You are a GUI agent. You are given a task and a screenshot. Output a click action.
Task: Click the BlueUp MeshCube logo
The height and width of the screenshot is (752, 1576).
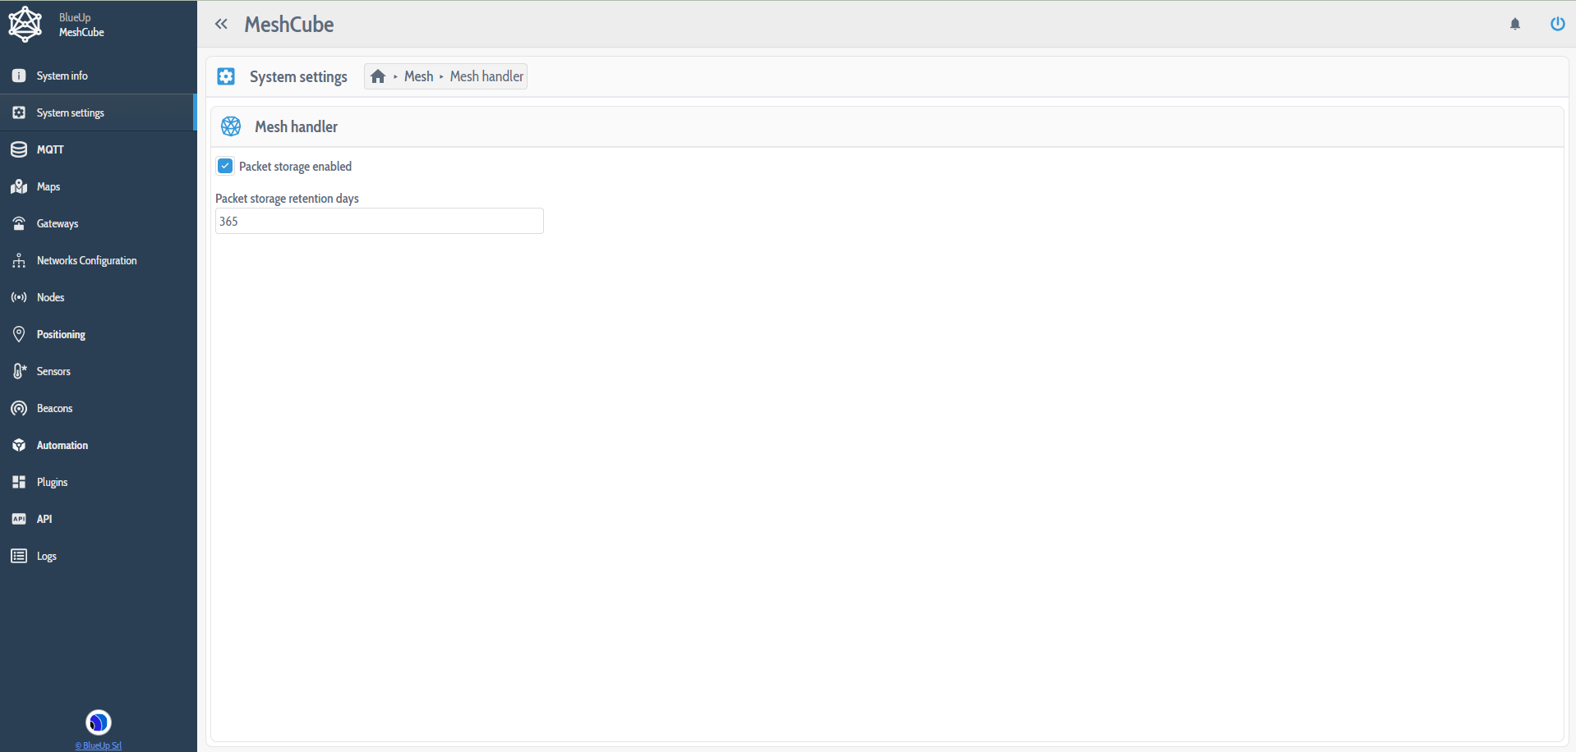[25, 24]
